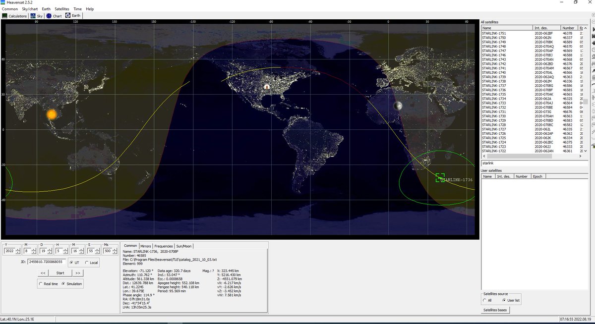Step time backward with << button
This screenshot has width=595, height=324.
43,273
